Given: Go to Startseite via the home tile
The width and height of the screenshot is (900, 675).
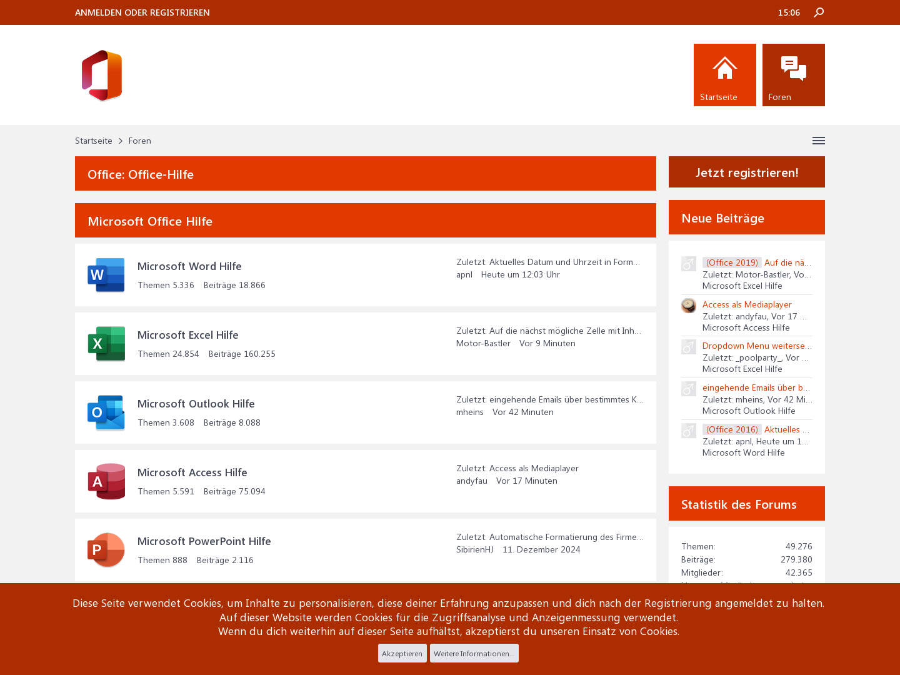Looking at the screenshot, I should [725, 75].
